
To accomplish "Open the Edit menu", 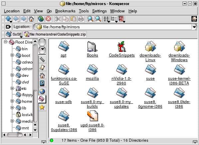I will click(x=27, y=11).
